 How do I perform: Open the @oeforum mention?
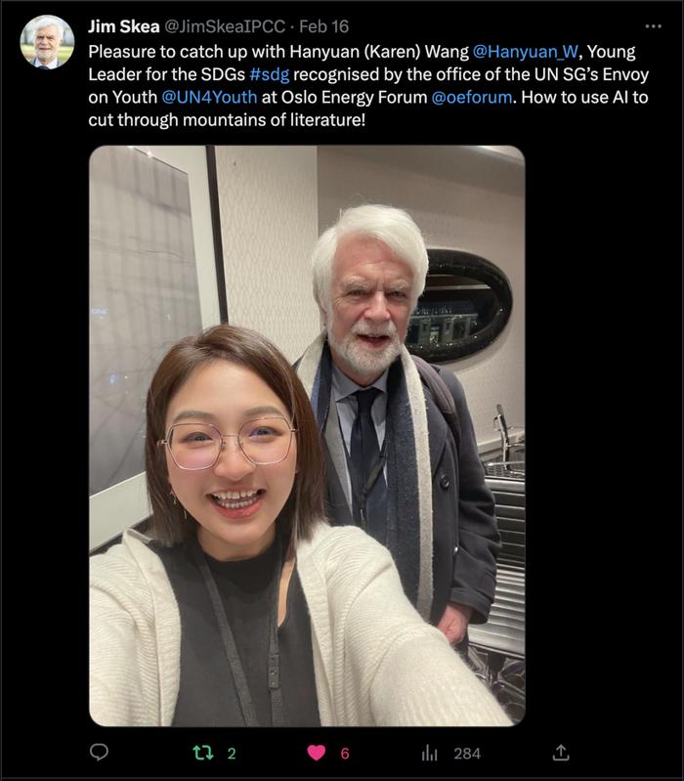[471, 97]
